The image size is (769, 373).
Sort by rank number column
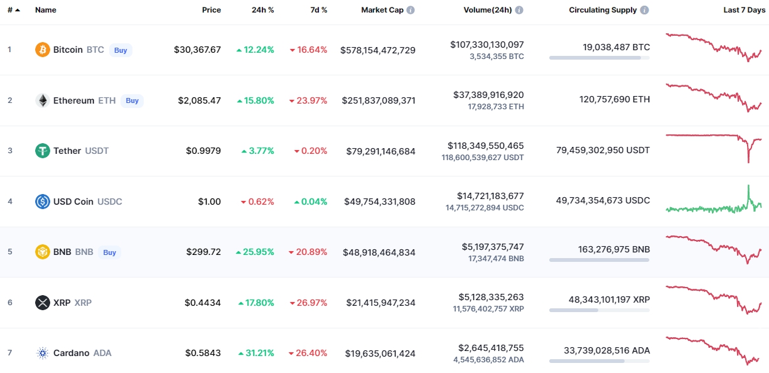13,10
